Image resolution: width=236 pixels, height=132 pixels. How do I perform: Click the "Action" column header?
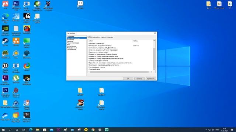(91, 41)
